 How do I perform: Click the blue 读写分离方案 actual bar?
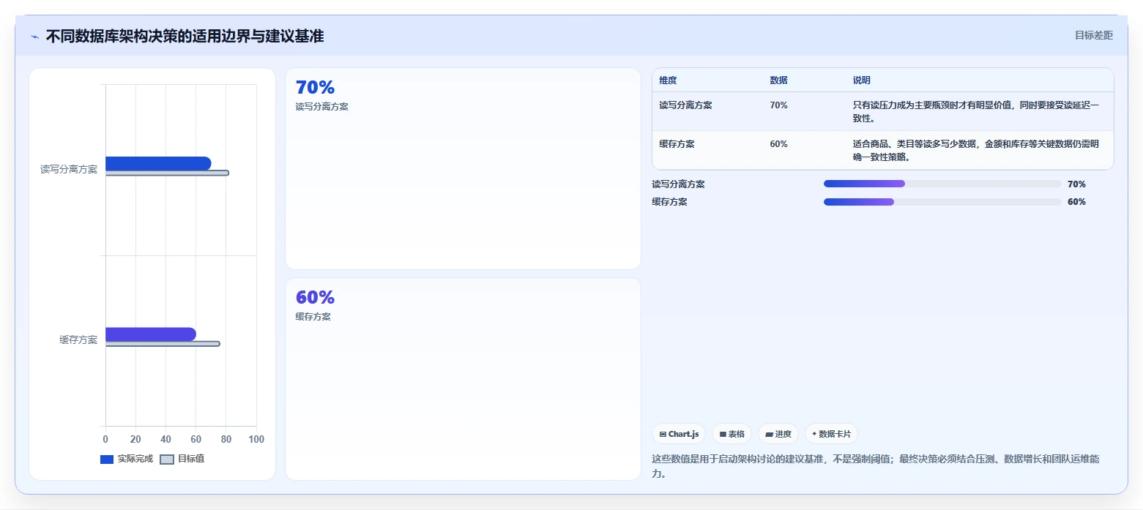tap(158, 163)
